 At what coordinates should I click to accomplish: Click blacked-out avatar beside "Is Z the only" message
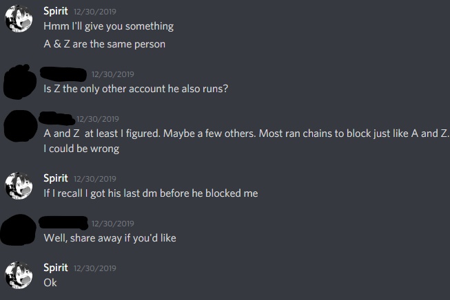pyautogui.click(x=19, y=82)
